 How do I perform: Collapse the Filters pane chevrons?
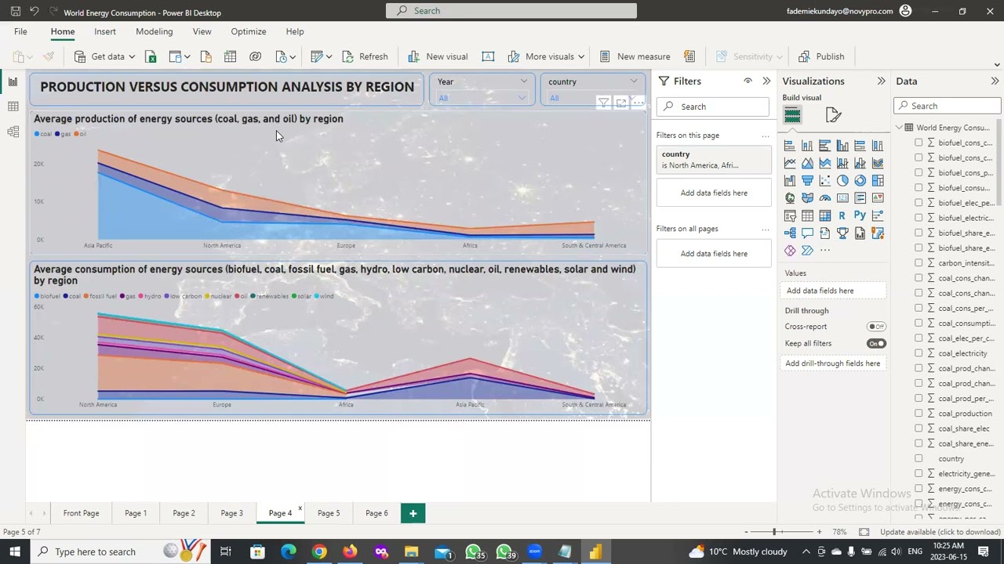(x=766, y=81)
